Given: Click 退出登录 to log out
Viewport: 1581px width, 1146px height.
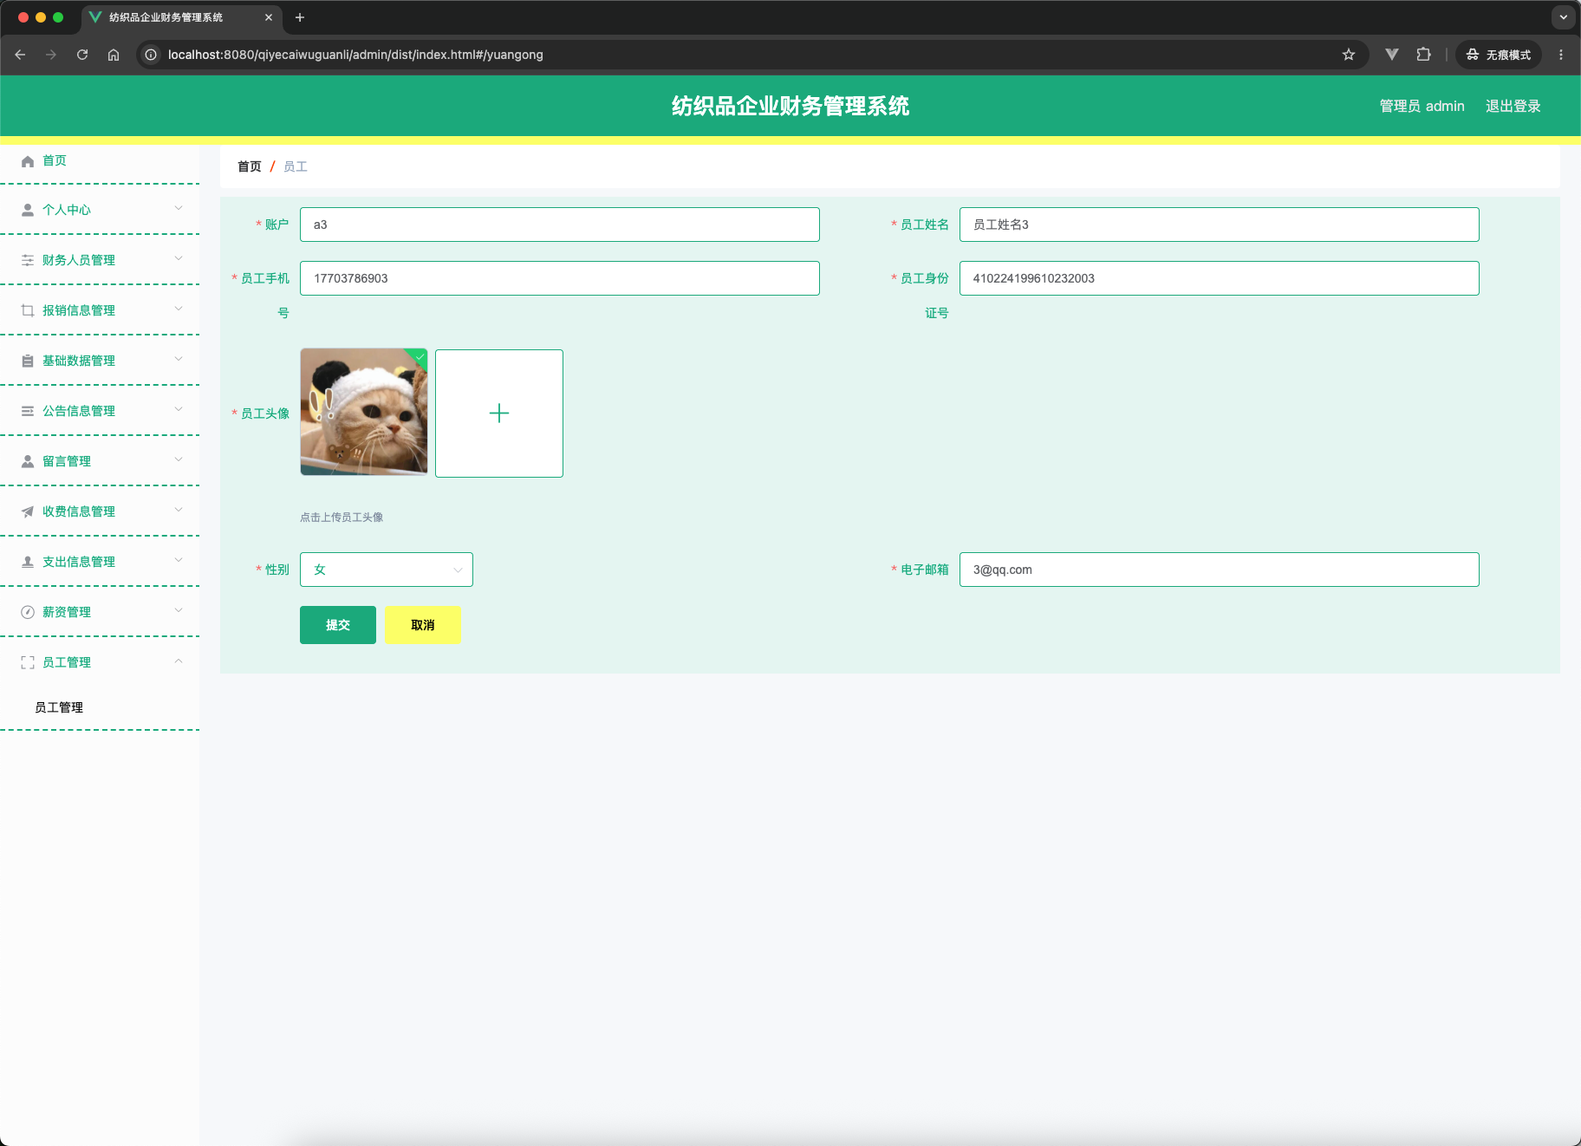Looking at the screenshot, I should tap(1513, 106).
